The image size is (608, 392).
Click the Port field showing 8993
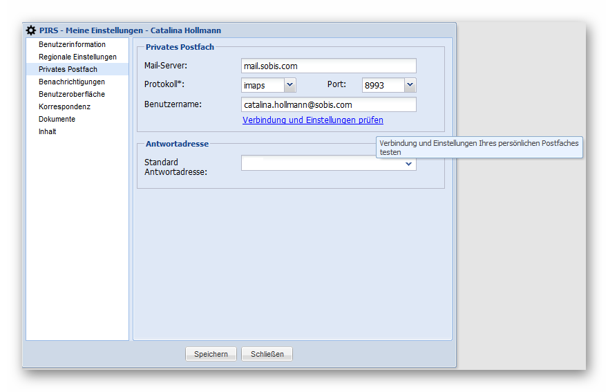point(383,85)
